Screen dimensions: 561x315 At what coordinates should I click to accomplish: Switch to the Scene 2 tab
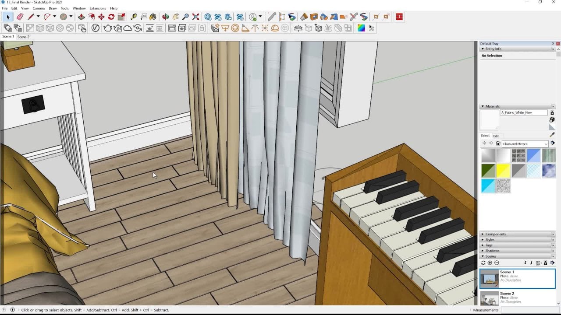[x=23, y=37]
